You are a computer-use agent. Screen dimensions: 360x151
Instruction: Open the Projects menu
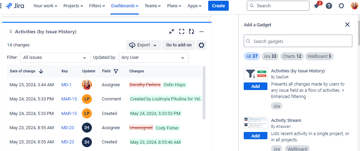click(x=73, y=6)
